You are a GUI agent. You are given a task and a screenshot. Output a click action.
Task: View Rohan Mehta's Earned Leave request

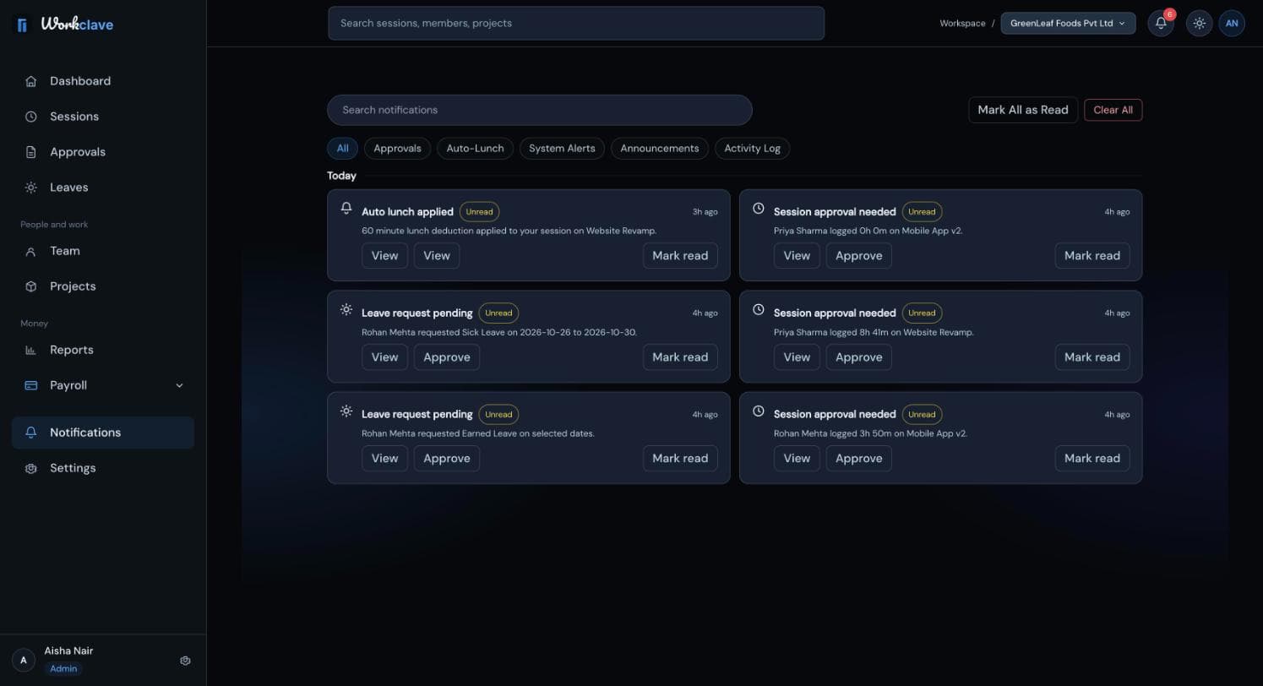coord(384,459)
